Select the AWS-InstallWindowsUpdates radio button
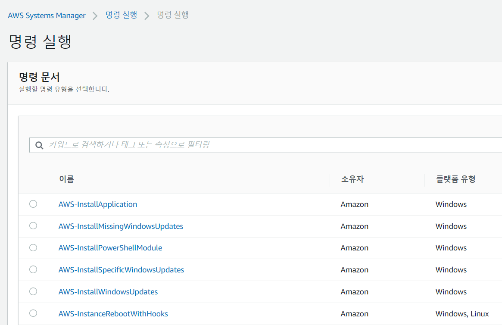The image size is (502, 325). pos(33,291)
